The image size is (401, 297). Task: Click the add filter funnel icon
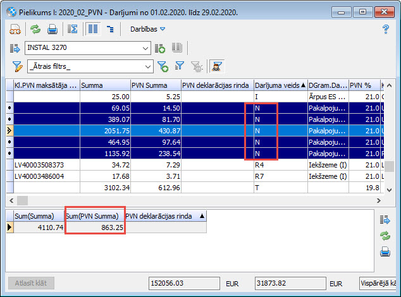[163, 66]
